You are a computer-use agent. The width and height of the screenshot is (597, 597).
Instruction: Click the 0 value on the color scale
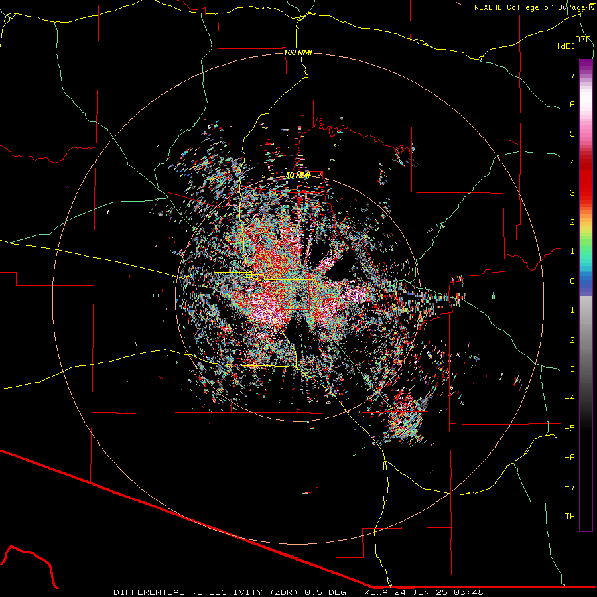point(572,281)
